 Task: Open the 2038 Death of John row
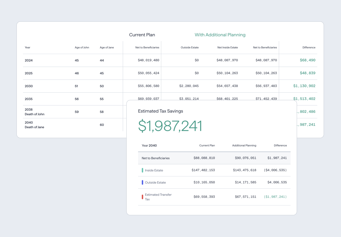click(34, 112)
